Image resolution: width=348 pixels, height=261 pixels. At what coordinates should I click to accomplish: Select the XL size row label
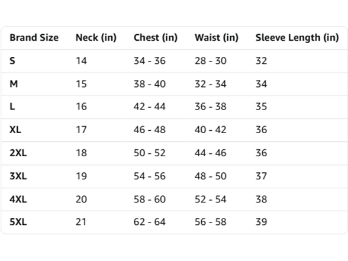(x=15, y=130)
